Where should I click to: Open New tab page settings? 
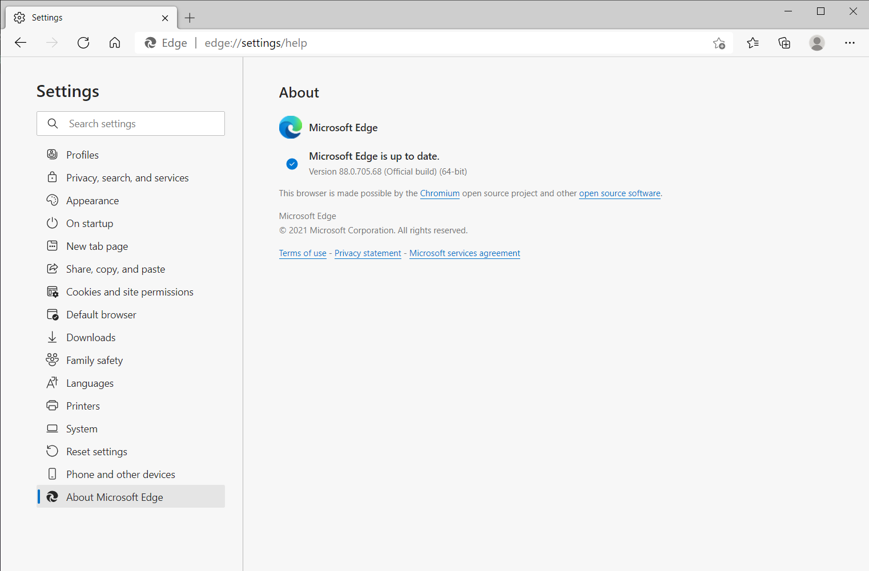[x=131, y=246]
